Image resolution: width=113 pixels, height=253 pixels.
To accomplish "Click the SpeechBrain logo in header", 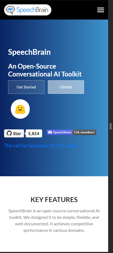I will (28, 10).
